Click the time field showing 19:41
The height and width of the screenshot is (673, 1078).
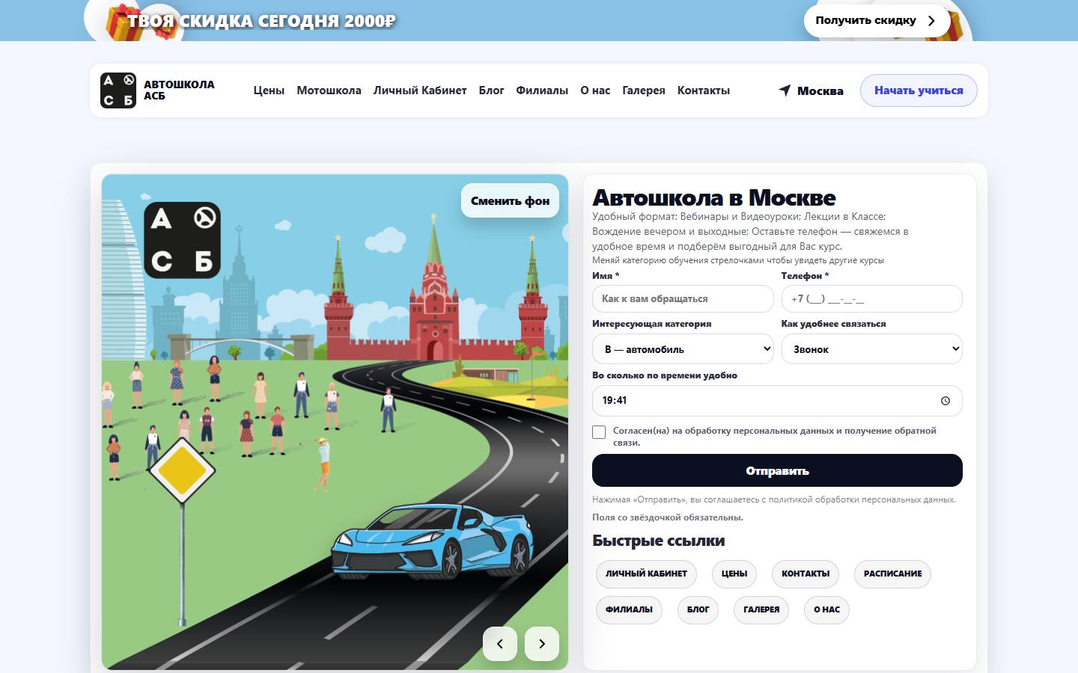click(x=777, y=401)
